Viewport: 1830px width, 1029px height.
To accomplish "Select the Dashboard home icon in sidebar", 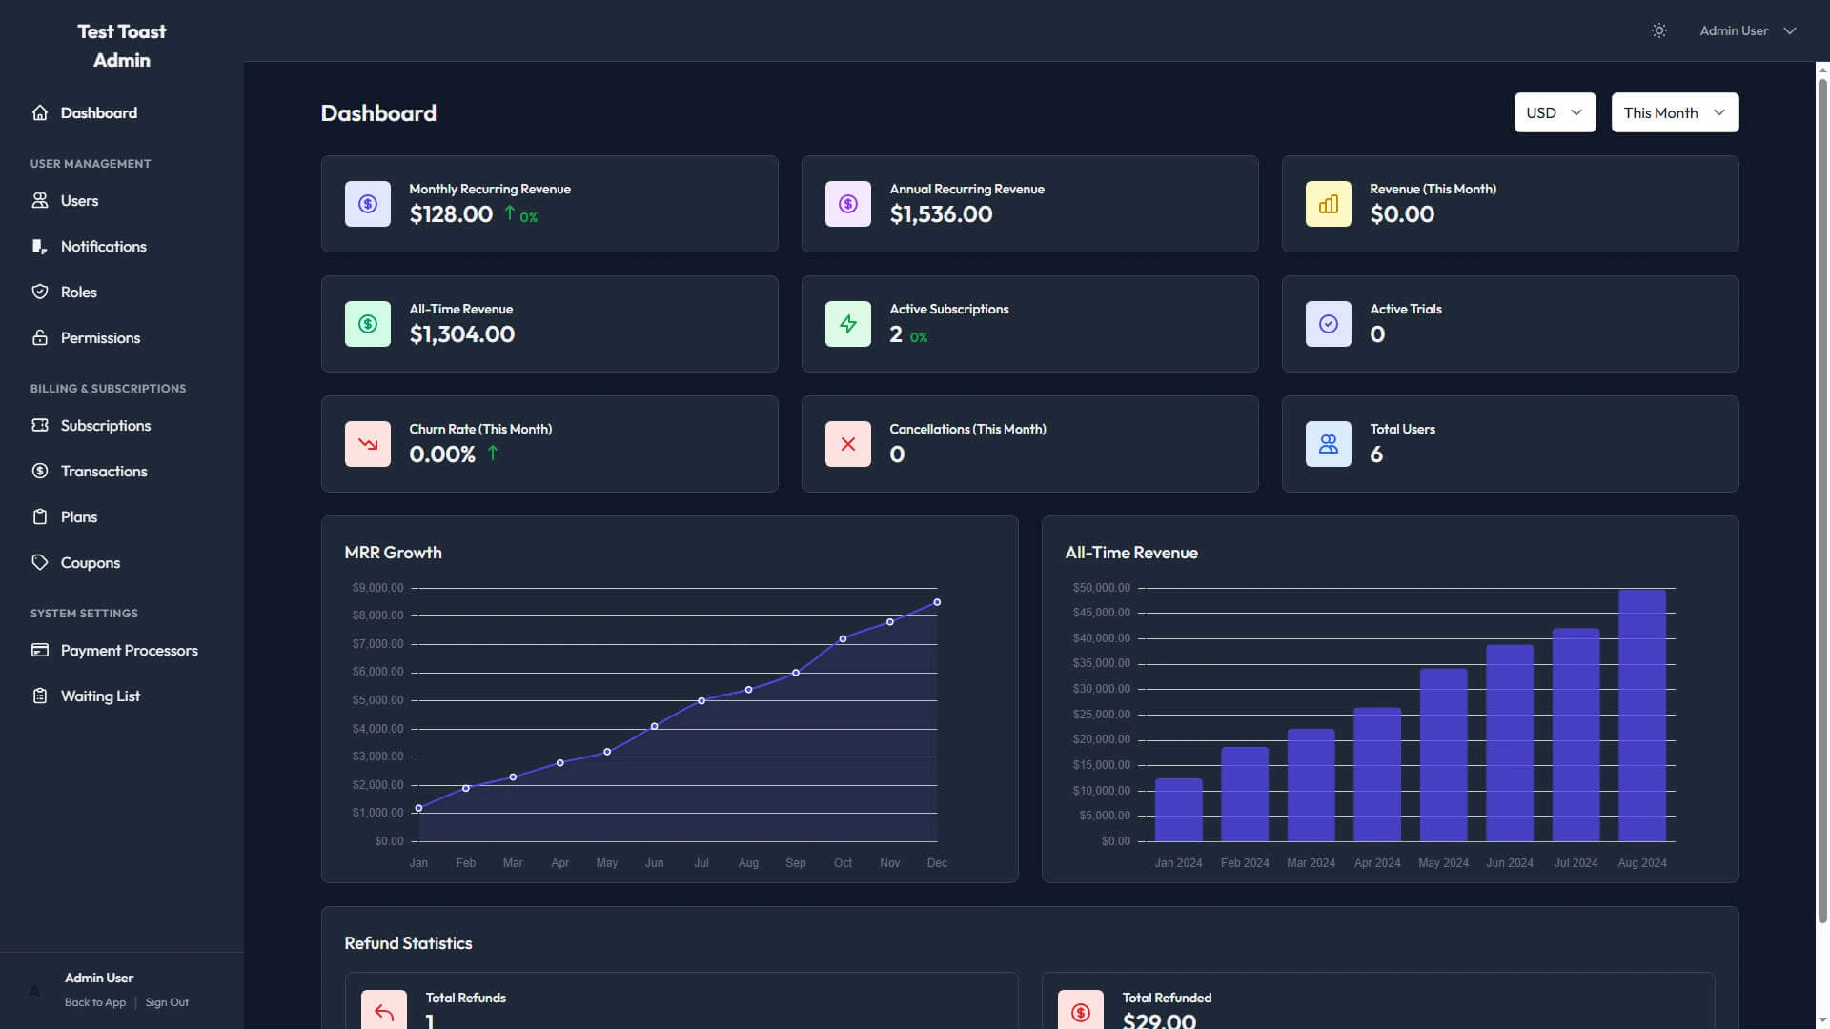I will [40, 112].
